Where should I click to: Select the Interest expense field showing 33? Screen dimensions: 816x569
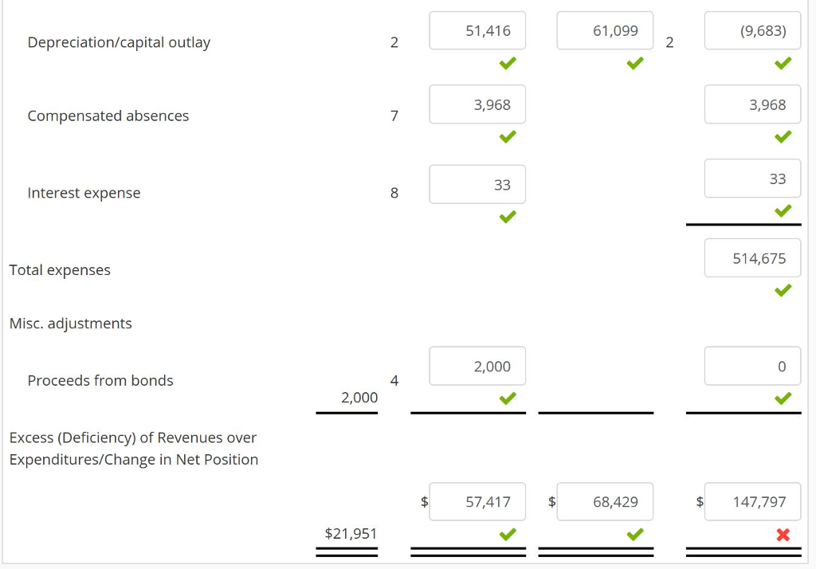point(477,183)
